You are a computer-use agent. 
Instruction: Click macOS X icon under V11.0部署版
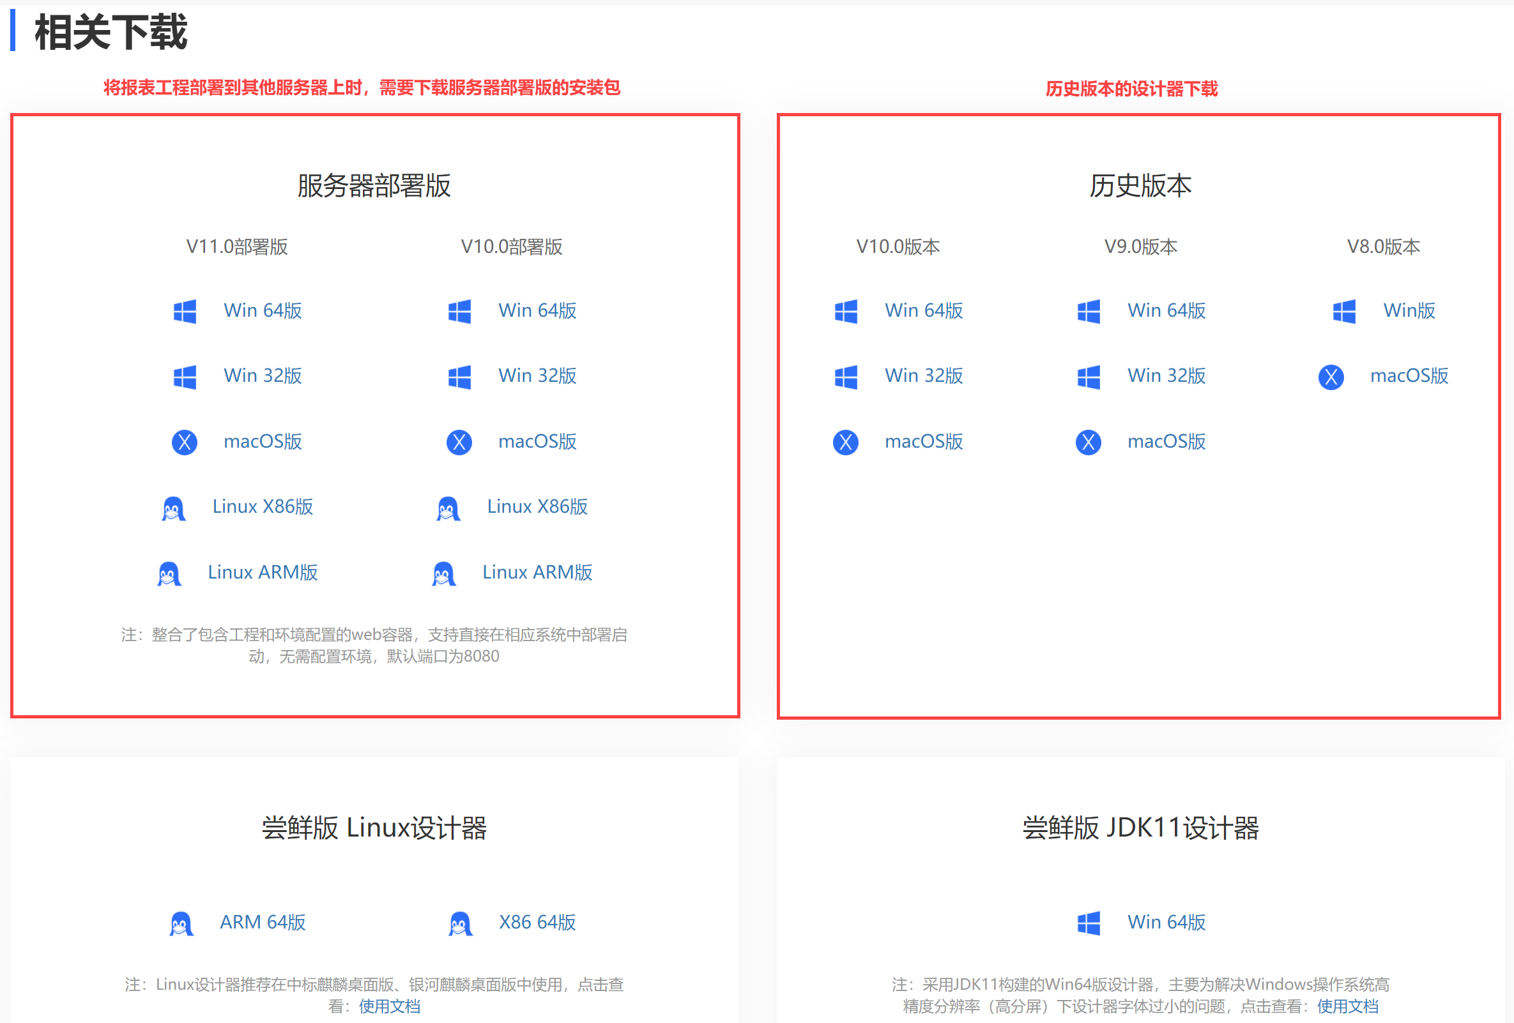(x=185, y=442)
